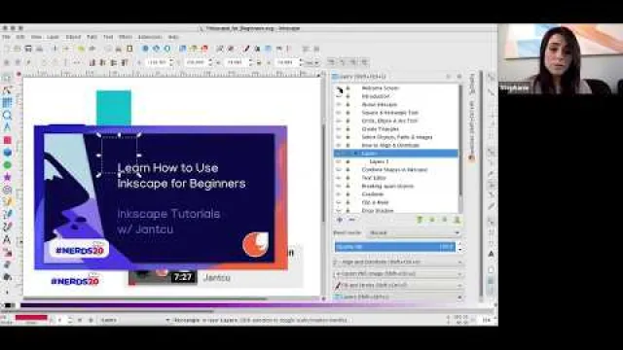Toggle visibility of Introduction layer
Screen dimensions: 623x350
click(339, 96)
